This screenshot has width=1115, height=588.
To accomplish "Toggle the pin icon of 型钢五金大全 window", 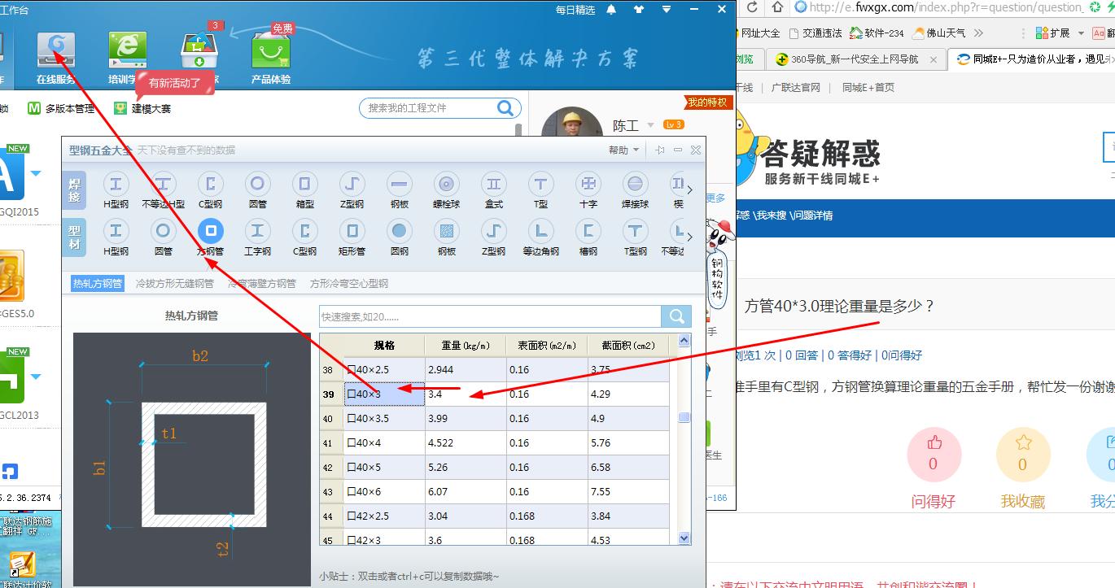I will (x=660, y=150).
